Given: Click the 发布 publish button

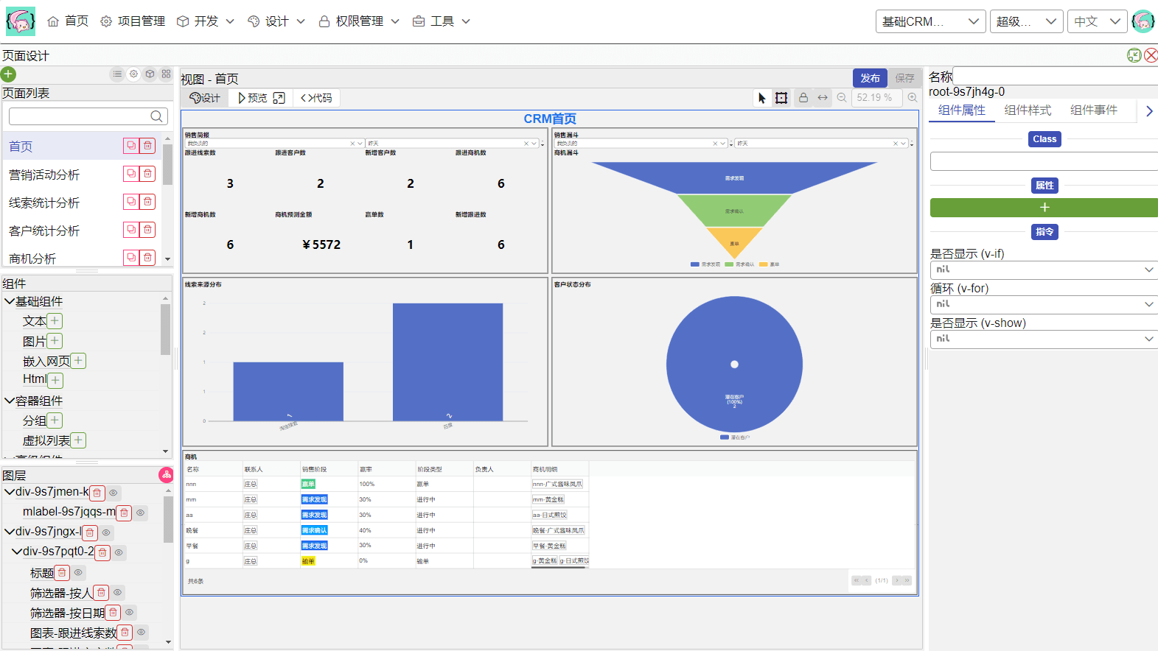Looking at the screenshot, I should [870, 78].
